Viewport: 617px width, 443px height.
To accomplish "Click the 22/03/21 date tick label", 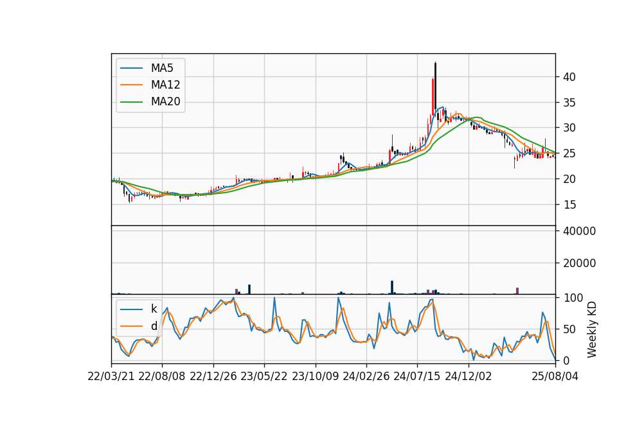I will coord(111,376).
